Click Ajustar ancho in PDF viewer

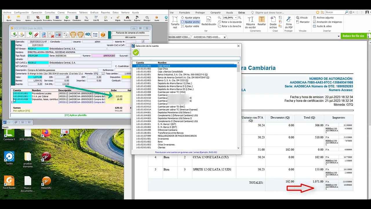190,22
